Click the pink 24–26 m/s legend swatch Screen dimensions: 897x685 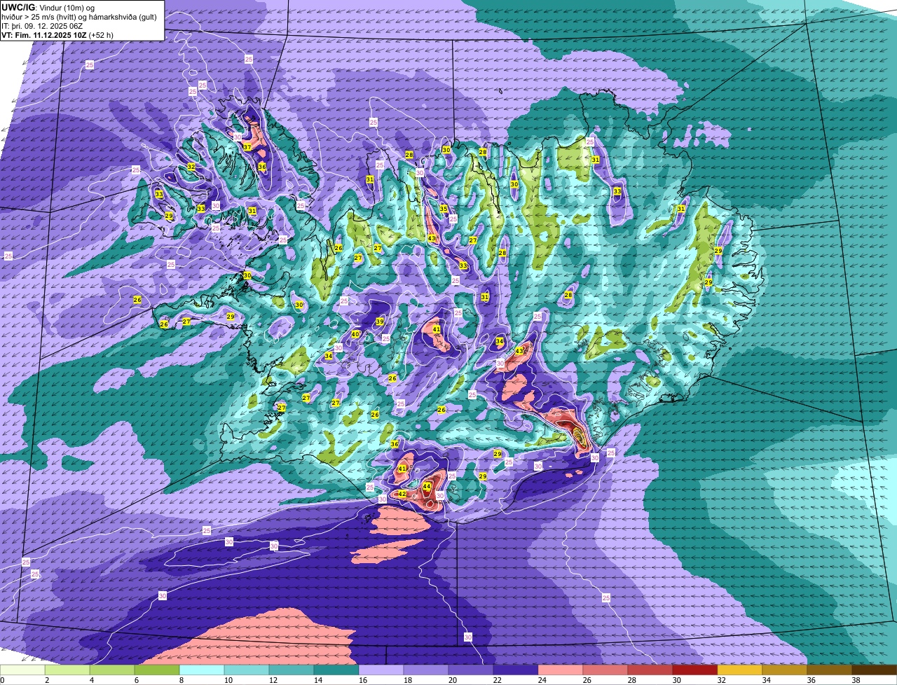561,670
